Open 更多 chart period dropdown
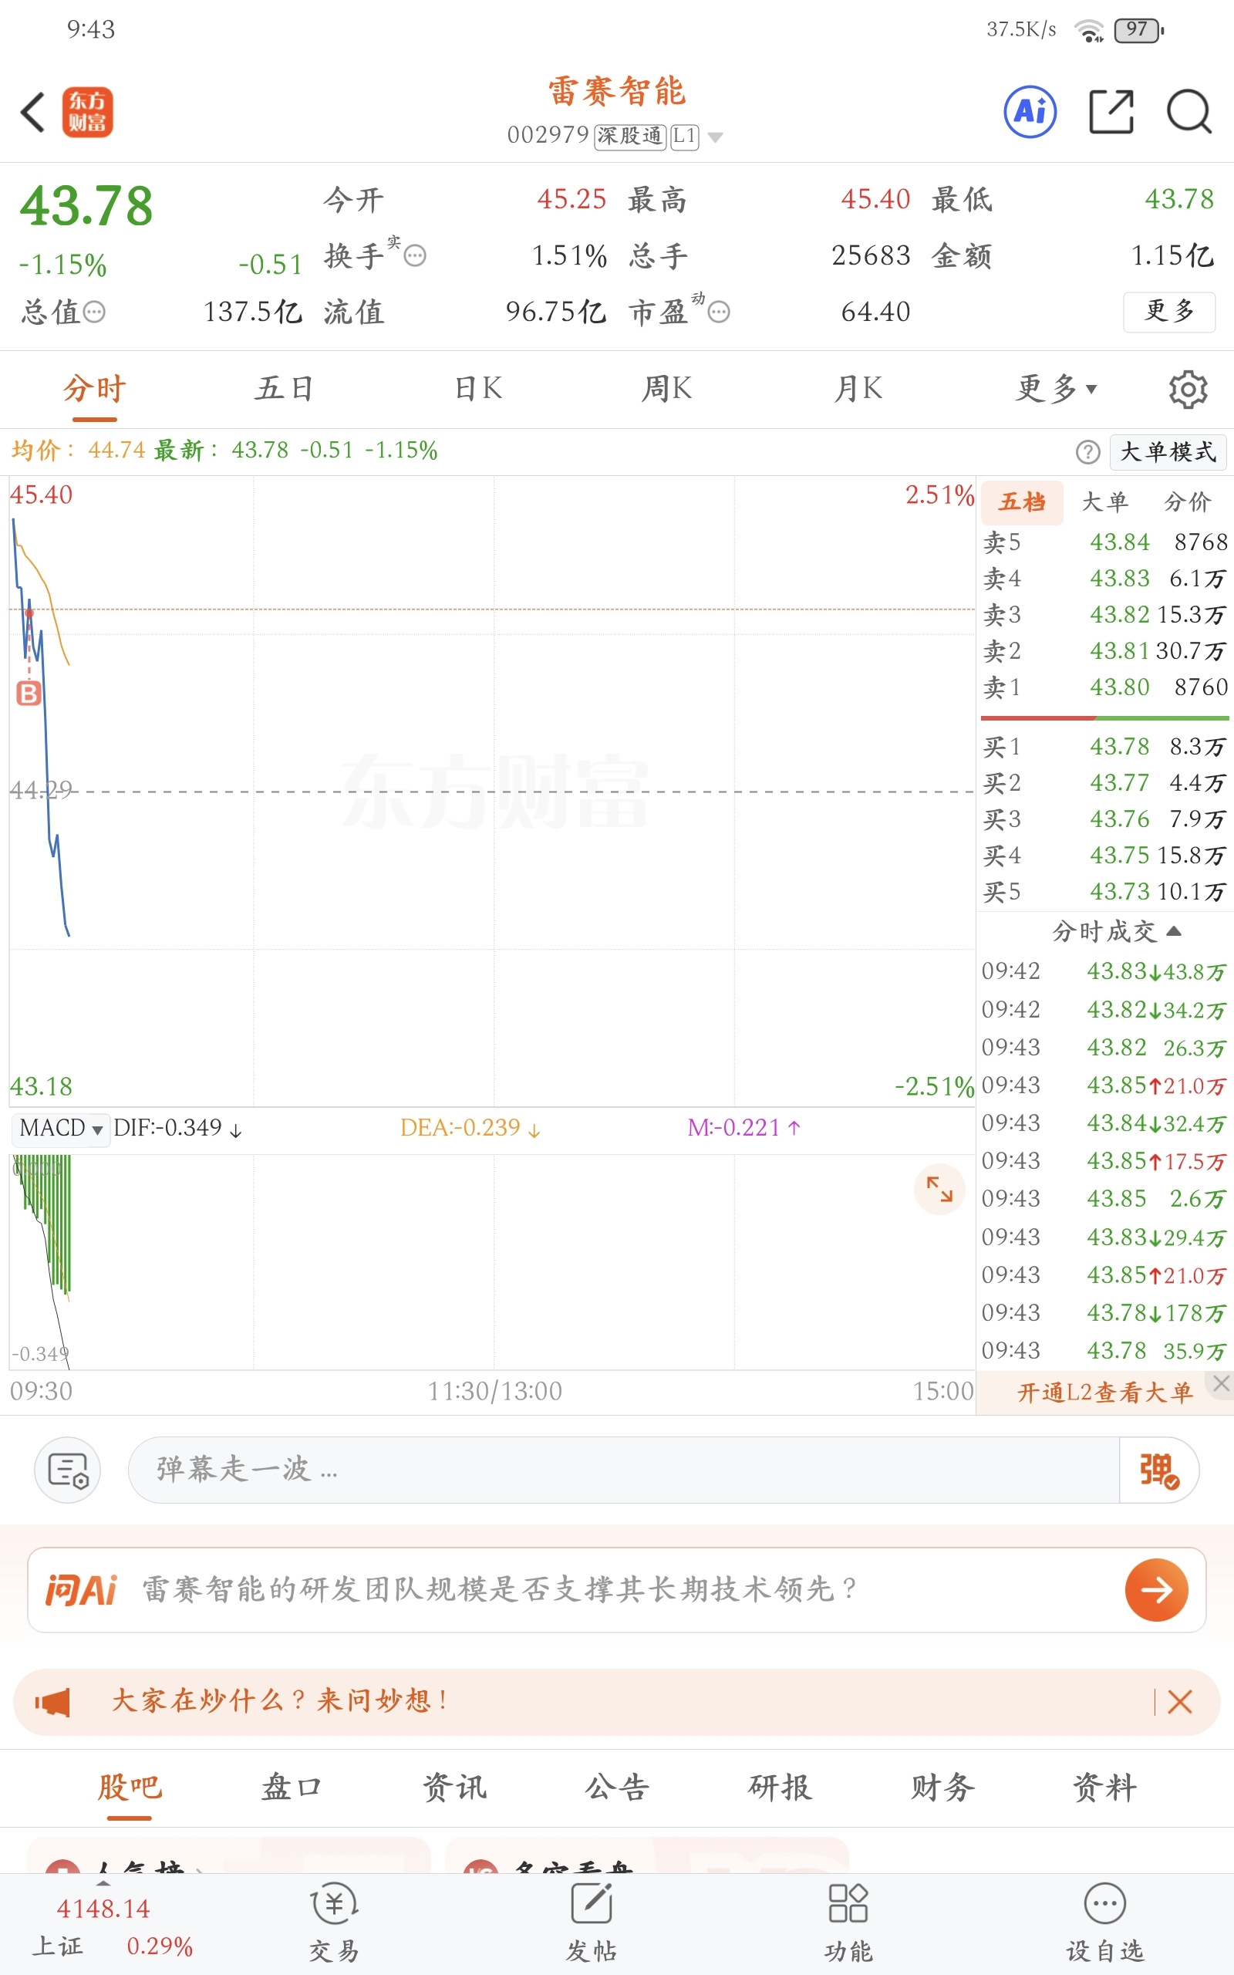The height and width of the screenshot is (1975, 1234). coord(1056,389)
